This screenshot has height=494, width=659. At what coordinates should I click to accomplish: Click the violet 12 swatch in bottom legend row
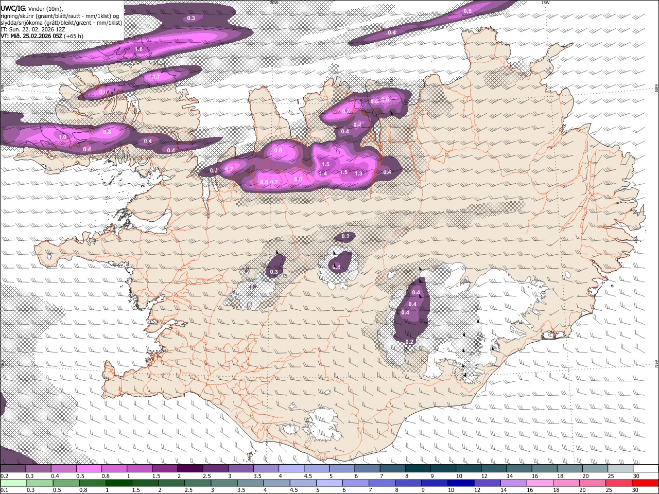[487, 483]
